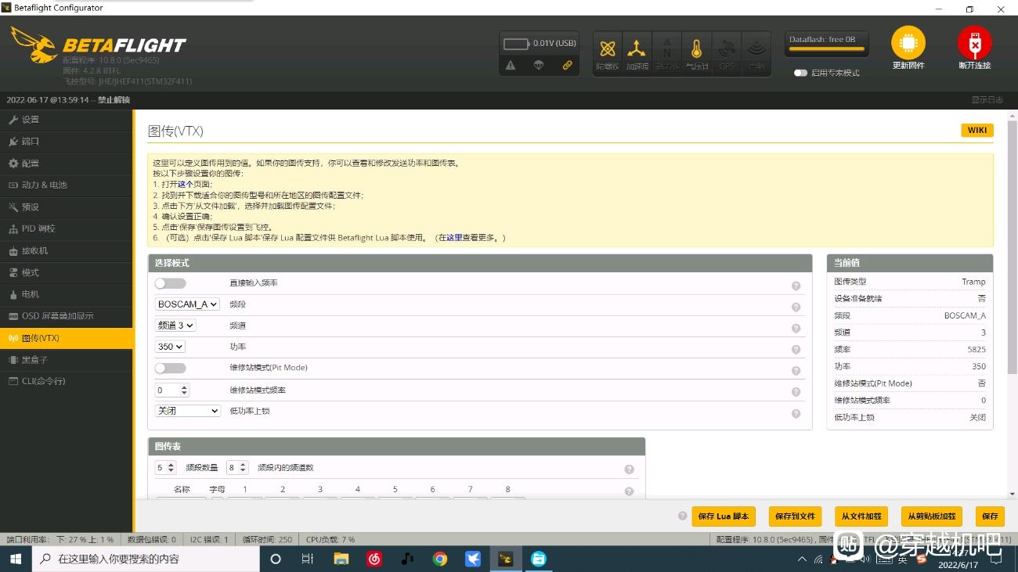Open the 端口 Ports tab
Screen dimensions: 1018x572
pyautogui.click(x=67, y=142)
